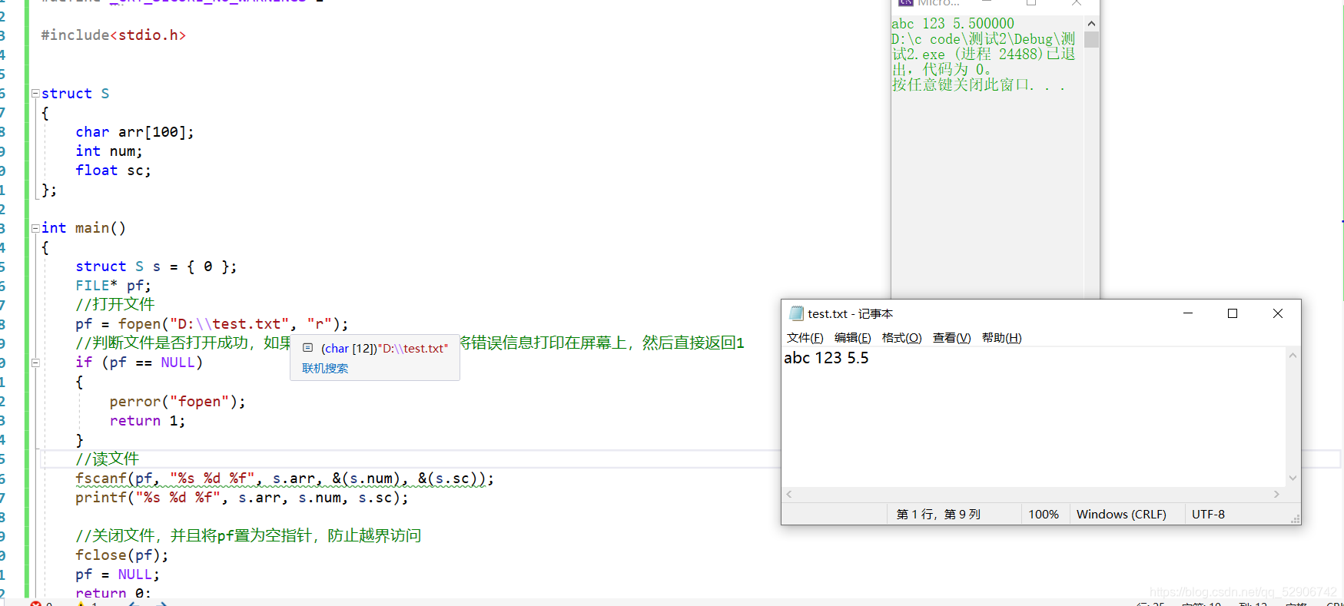The image size is (1344, 606).
Task: Click the 联机搜索 link in the tooltip
Action: 325,369
